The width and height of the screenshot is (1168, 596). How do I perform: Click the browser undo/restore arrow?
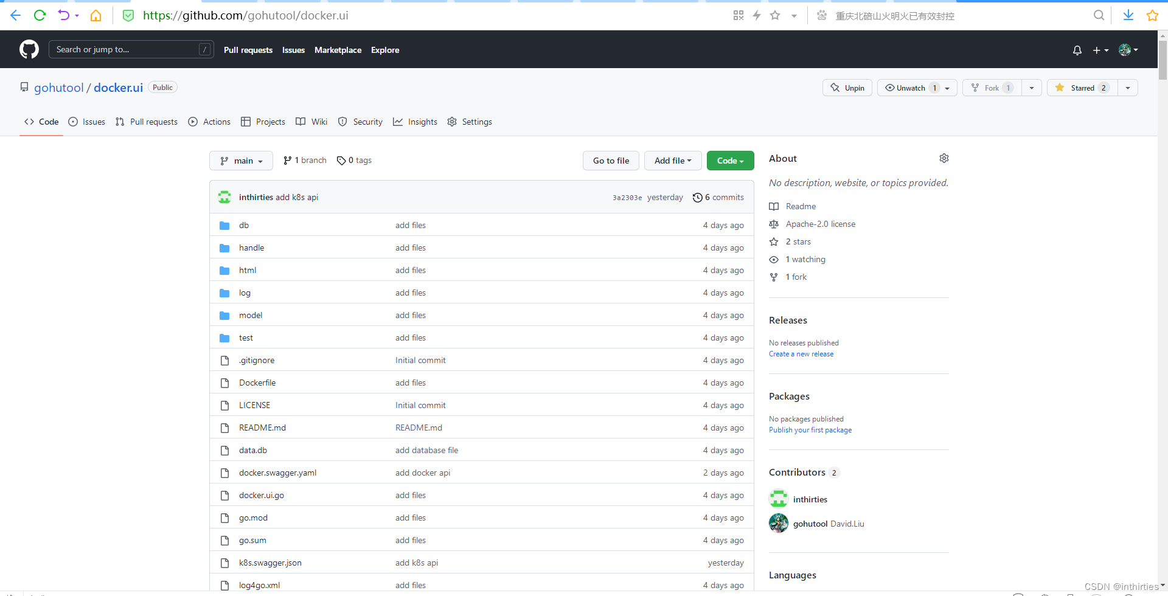pyautogui.click(x=63, y=15)
